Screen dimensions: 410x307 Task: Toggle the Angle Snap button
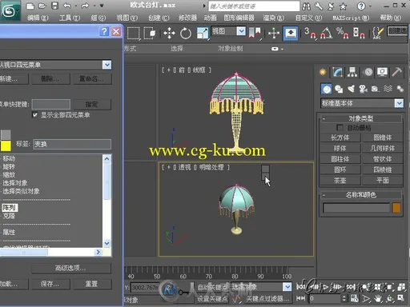[x=326, y=34]
